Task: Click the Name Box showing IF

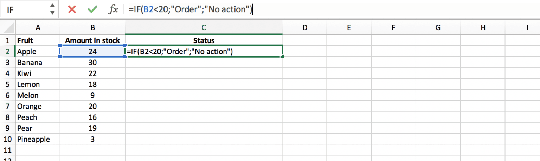Action: point(25,9)
